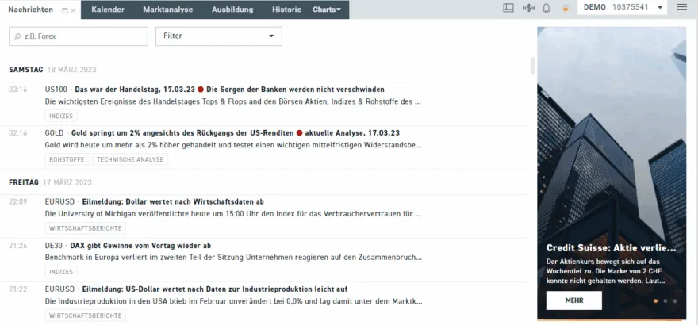Click "Die Industrieproduktion in den USA" summary
Screen dimensions: 698x325
(233, 301)
